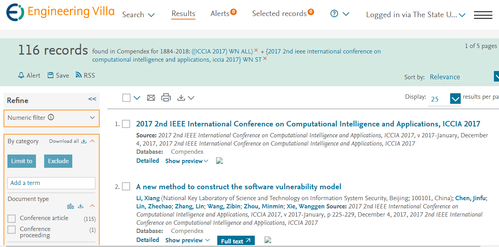Show preview for record 2
This screenshot has height=247, width=499.
tap(188, 240)
